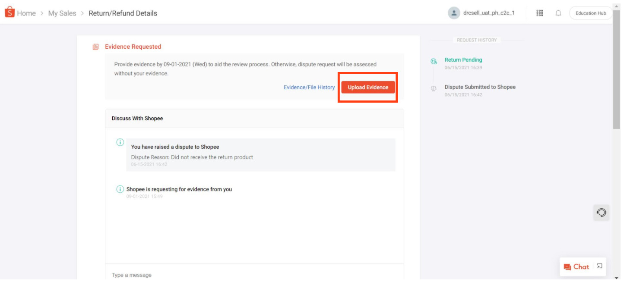Open the Education Hub

(590, 13)
